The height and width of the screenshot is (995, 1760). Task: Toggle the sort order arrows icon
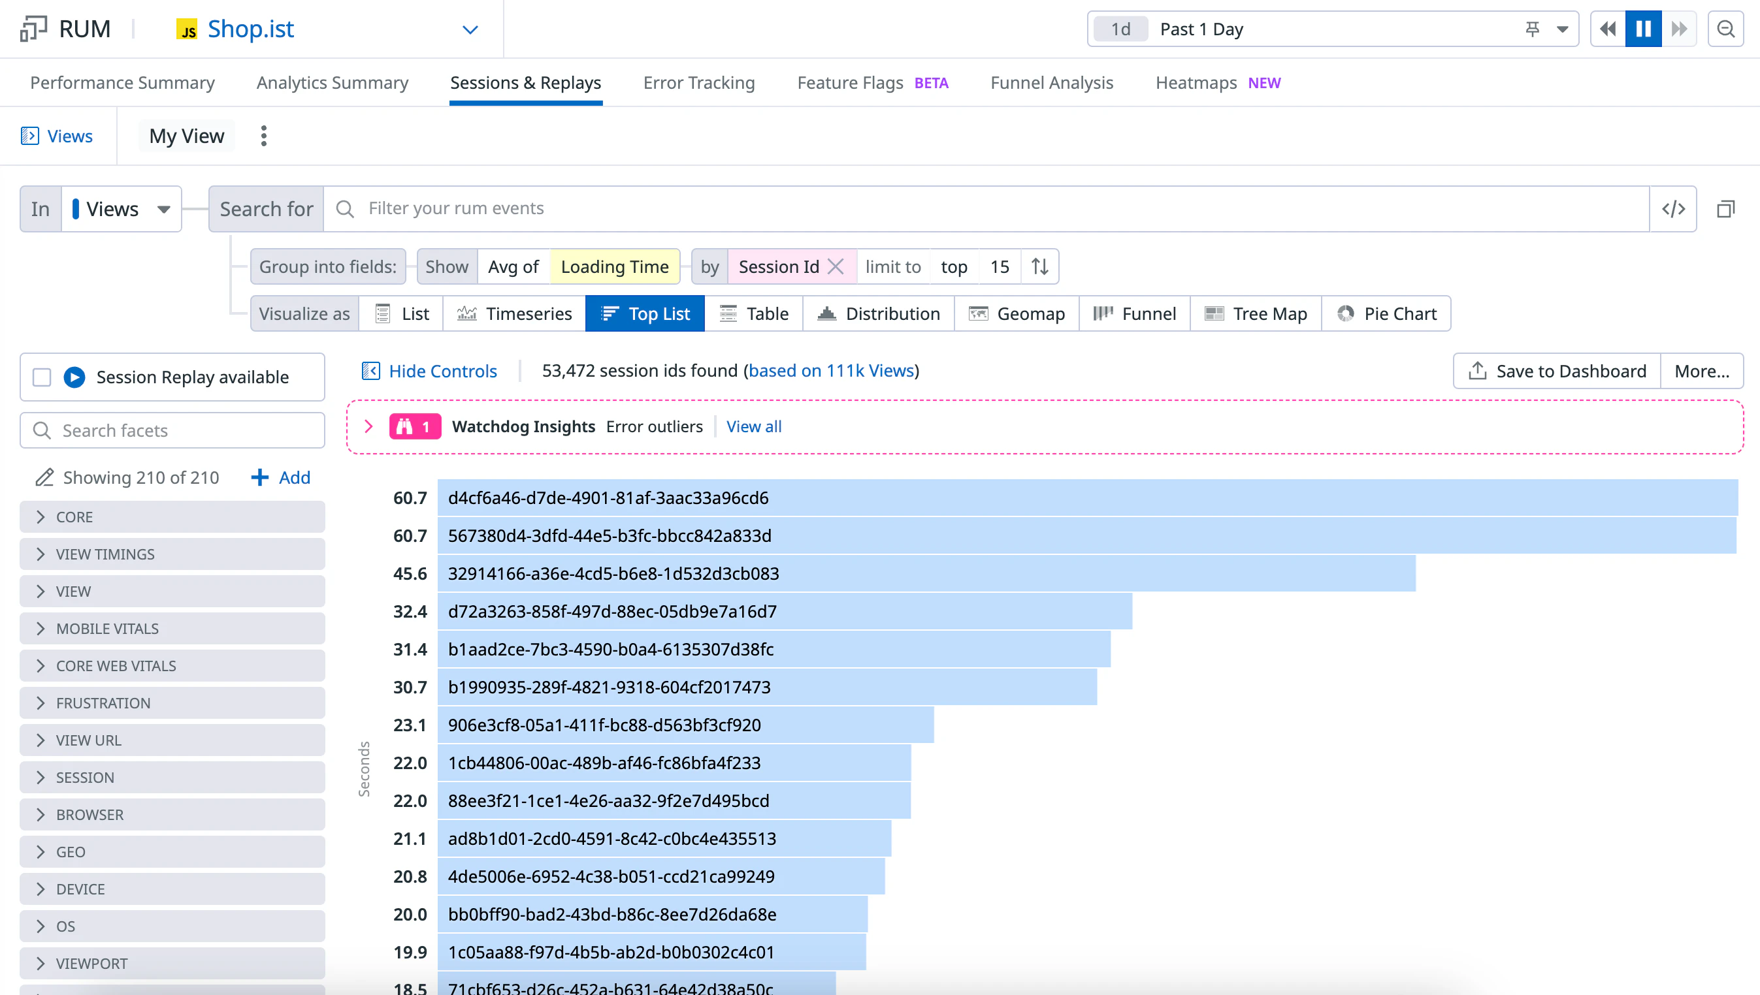(1039, 266)
